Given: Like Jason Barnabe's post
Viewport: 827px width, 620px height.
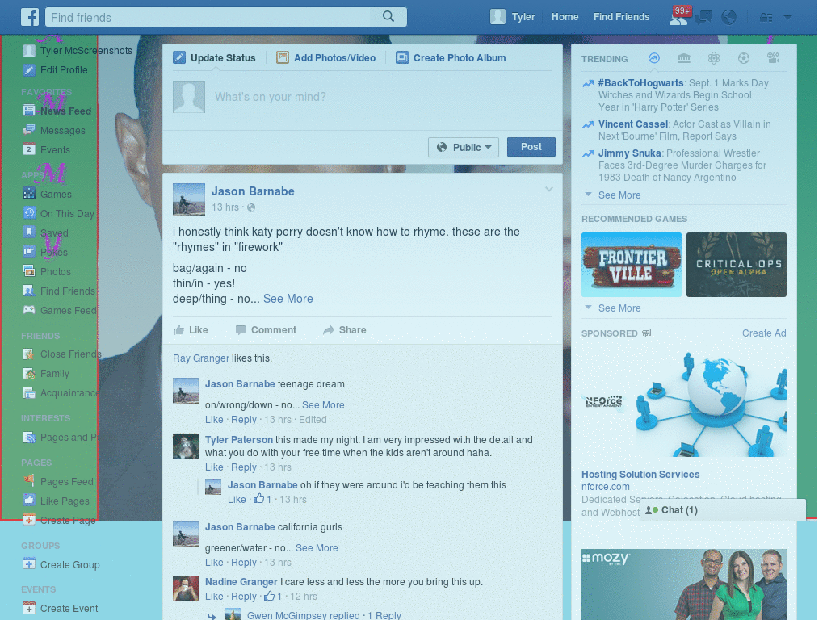Looking at the screenshot, I should click(x=191, y=330).
